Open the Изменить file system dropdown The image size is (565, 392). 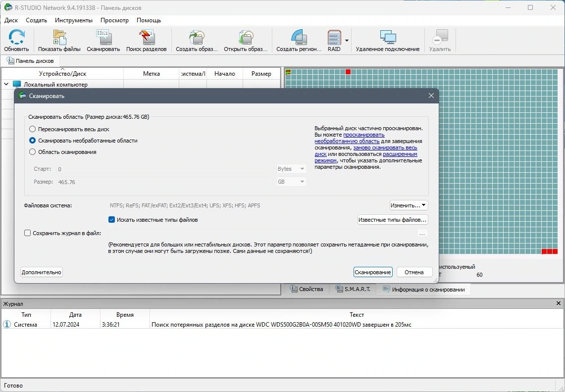[x=409, y=205]
